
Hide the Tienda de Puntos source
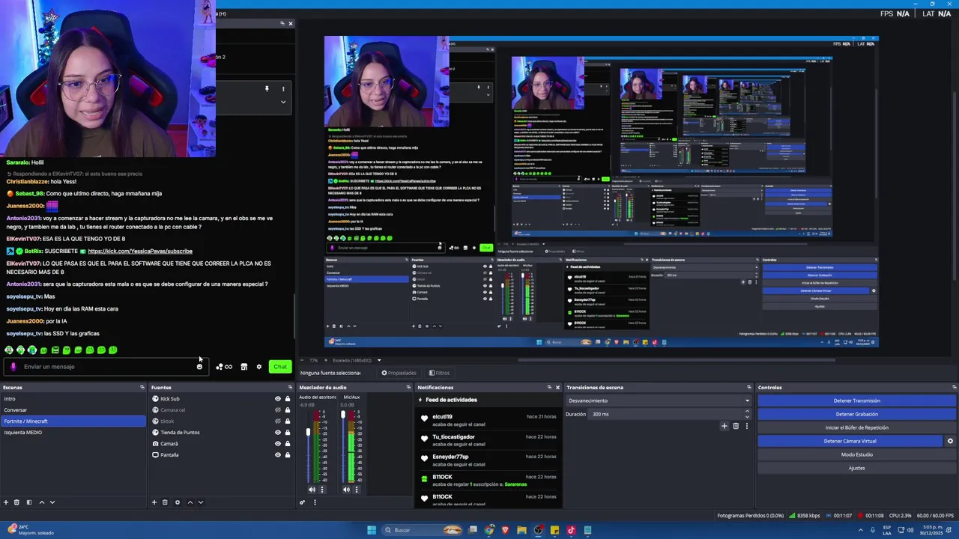click(277, 433)
